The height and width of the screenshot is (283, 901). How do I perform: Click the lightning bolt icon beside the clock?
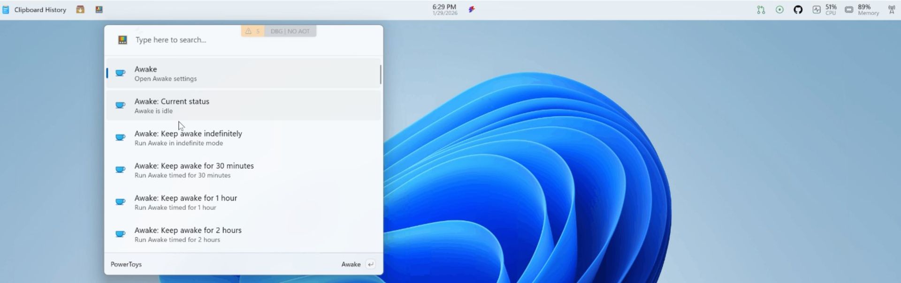click(x=472, y=9)
